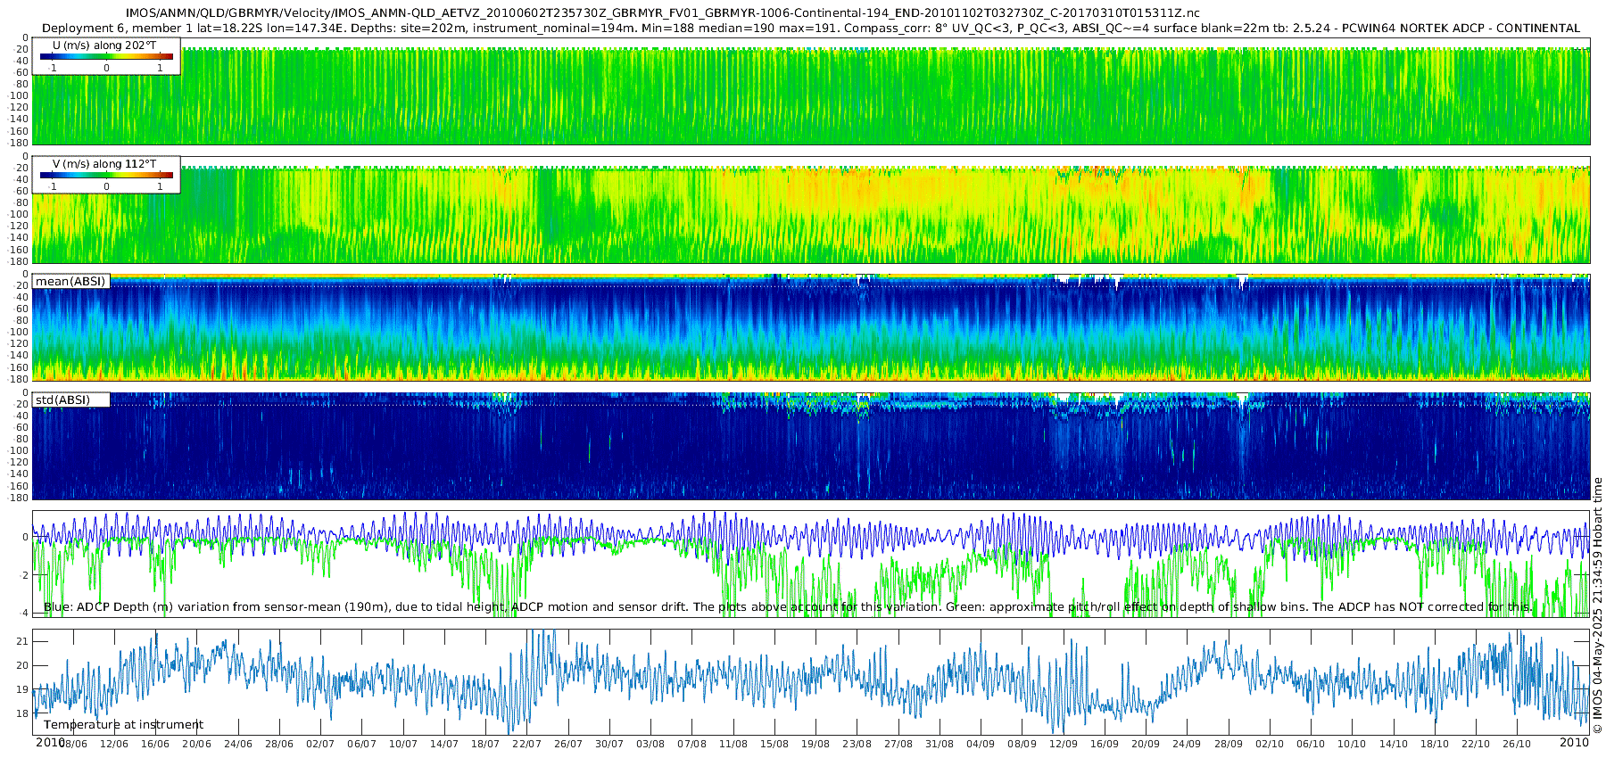Click the file path title text
Image resolution: width=1606 pixels, height=758 pixels.
coord(663,13)
